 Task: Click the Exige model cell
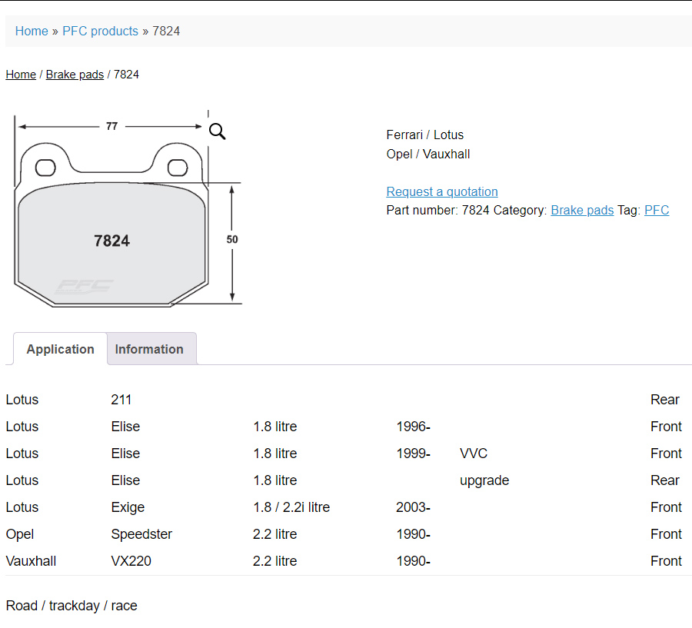tap(128, 507)
